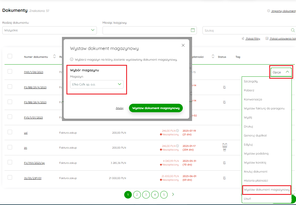Select checkbox for 35/05/23FVS1 row
Viewport: 296px width, 205px height.
point(10,177)
